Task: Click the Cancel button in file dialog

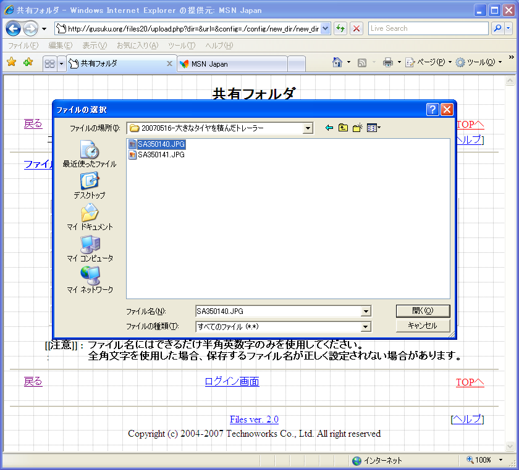Action: pos(423,326)
